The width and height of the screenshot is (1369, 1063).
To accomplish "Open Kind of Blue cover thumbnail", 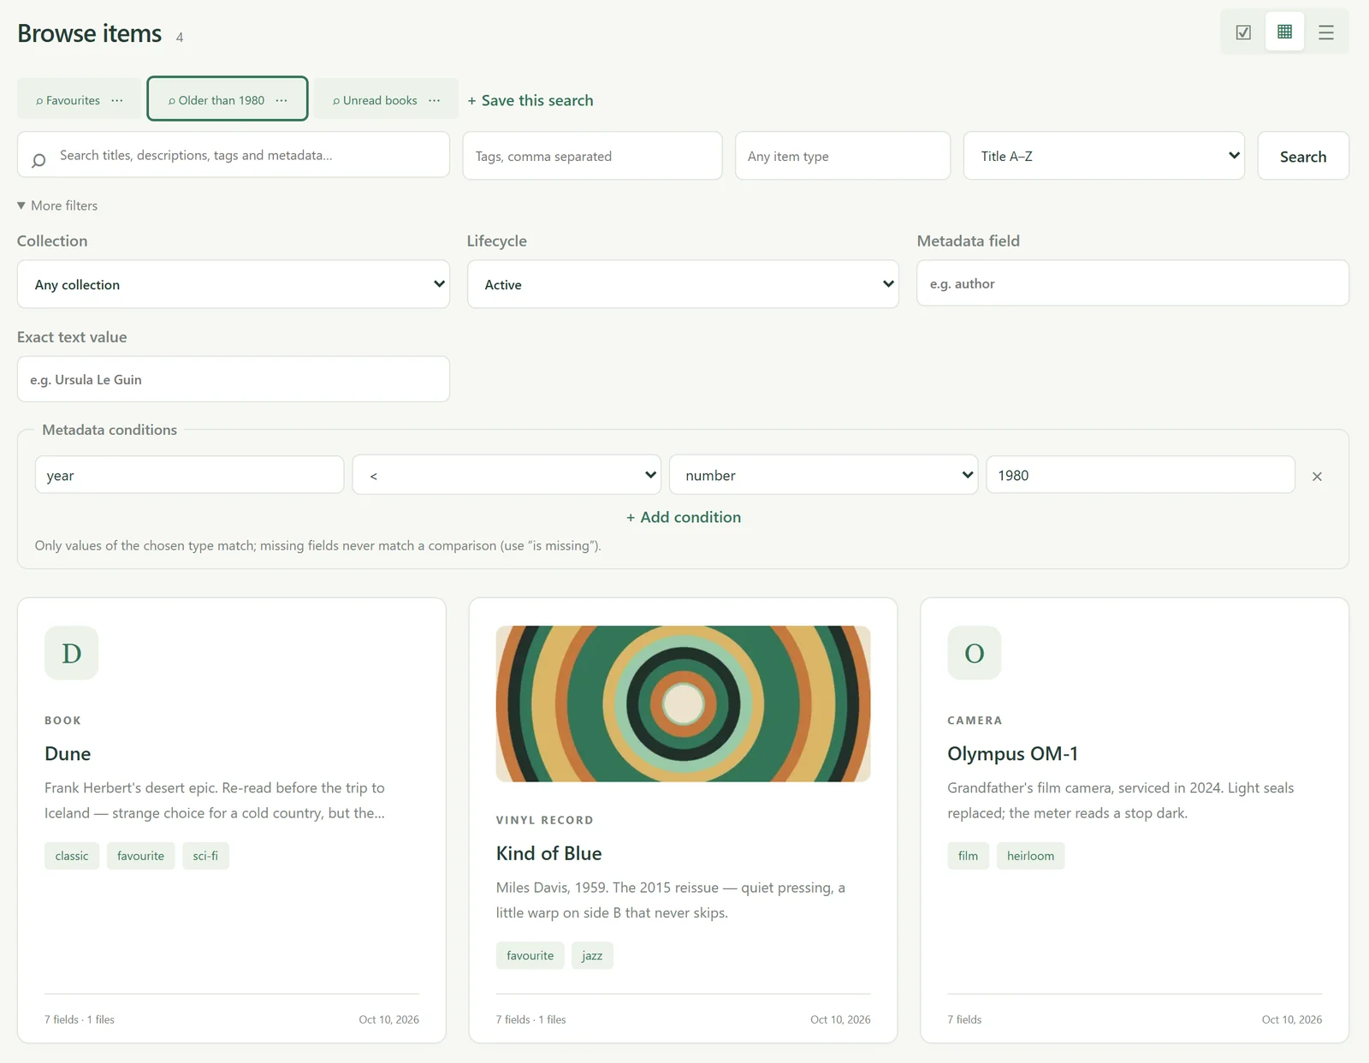I will coord(683,704).
